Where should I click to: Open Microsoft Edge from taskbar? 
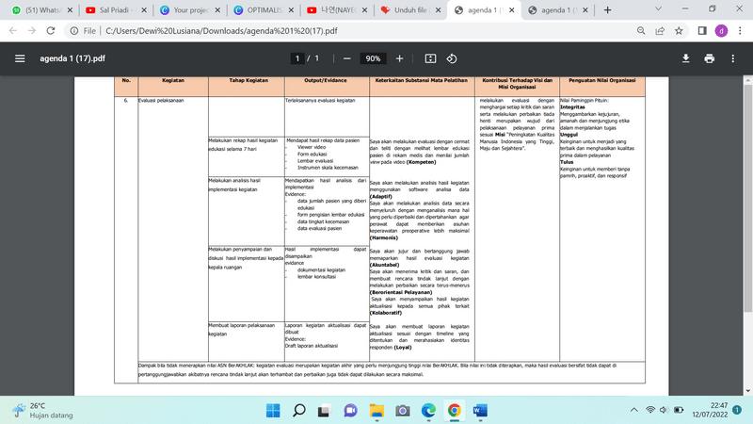coord(428,411)
